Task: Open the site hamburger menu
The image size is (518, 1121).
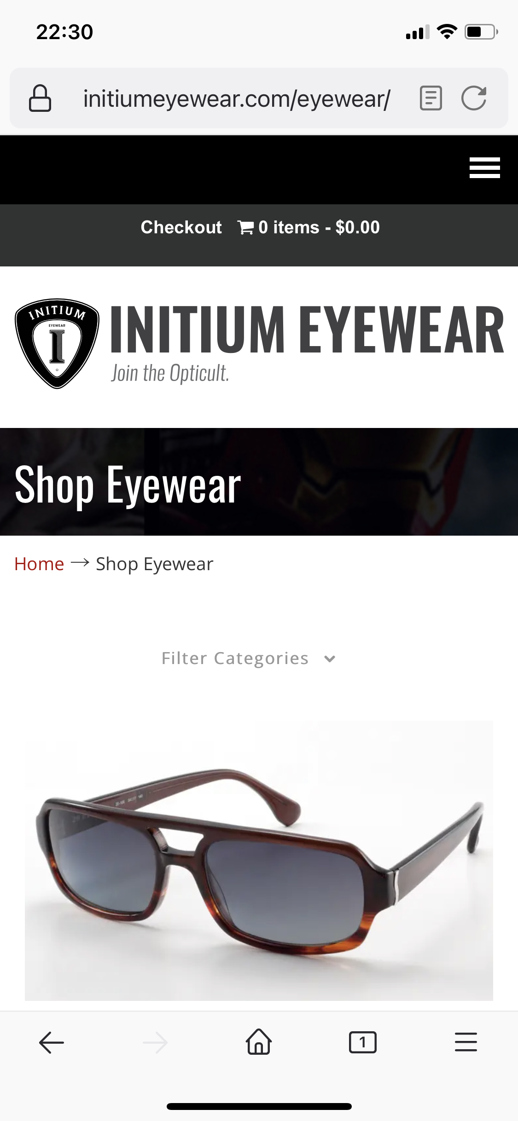Action: pos(484,168)
